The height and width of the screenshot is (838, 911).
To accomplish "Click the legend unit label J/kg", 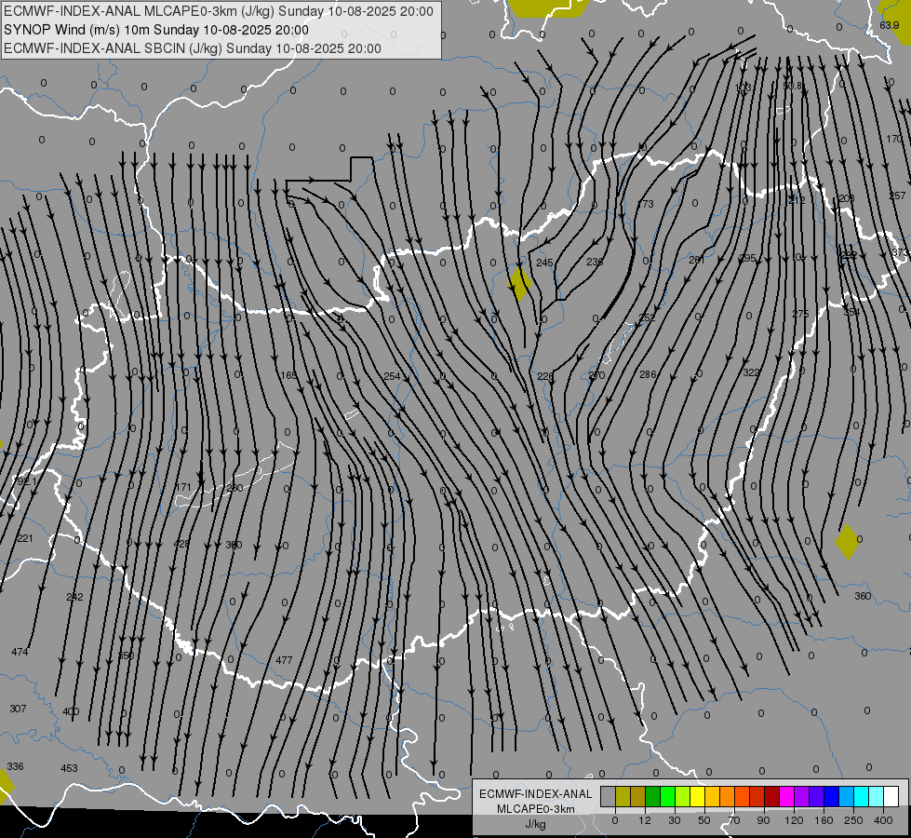I will [x=536, y=824].
